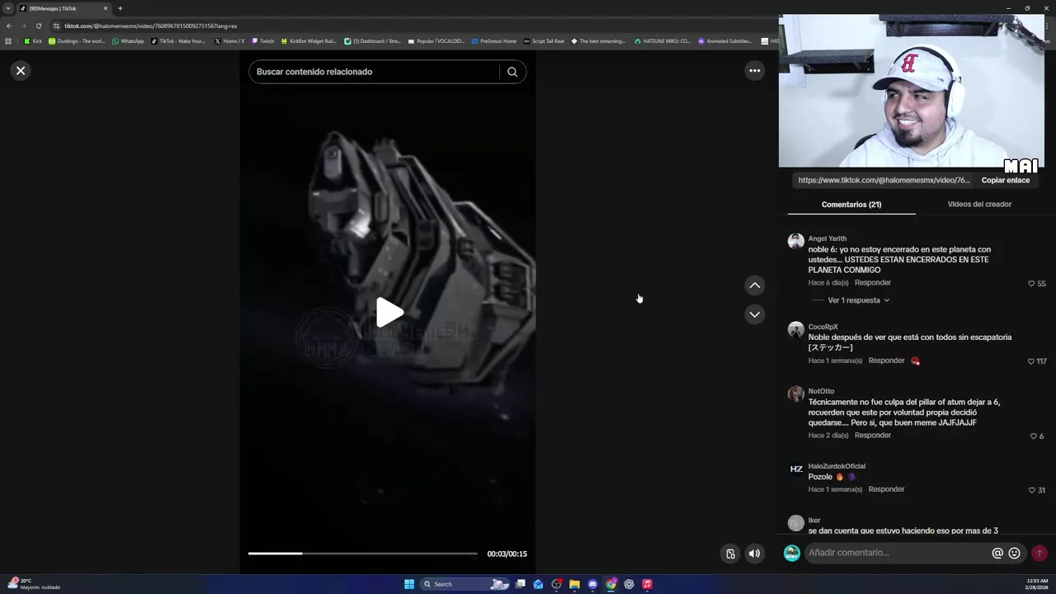Open Angel Yarith's profile name
1056x594 pixels.
tap(827, 238)
